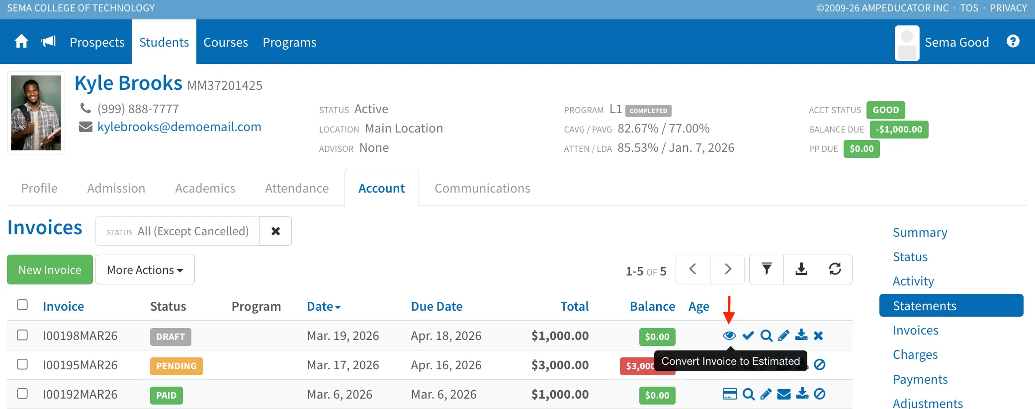The width and height of the screenshot is (1035, 409).
Task: Check the box for invoice I00198MAR26
Action: pos(22,335)
